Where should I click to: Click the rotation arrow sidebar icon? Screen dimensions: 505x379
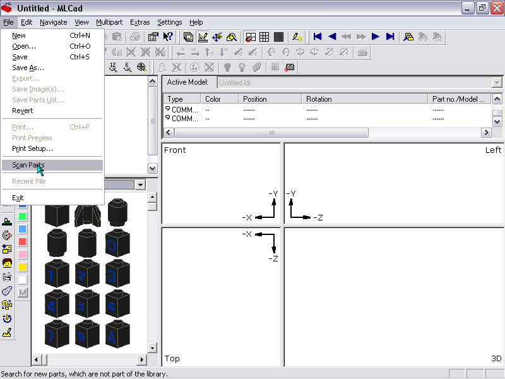coord(7,319)
